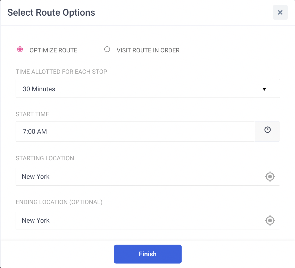The height and width of the screenshot is (268, 295).
Task: Click the 7:00 AM time value
Action: [x=35, y=131]
